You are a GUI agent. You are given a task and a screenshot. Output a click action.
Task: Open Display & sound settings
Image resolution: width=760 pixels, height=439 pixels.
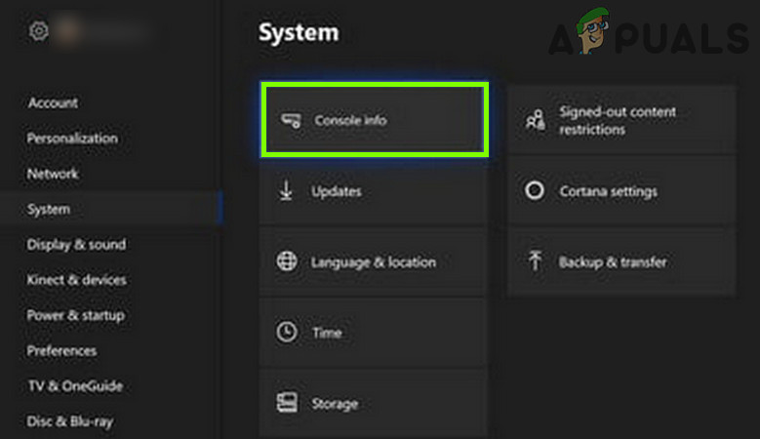(76, 245)
